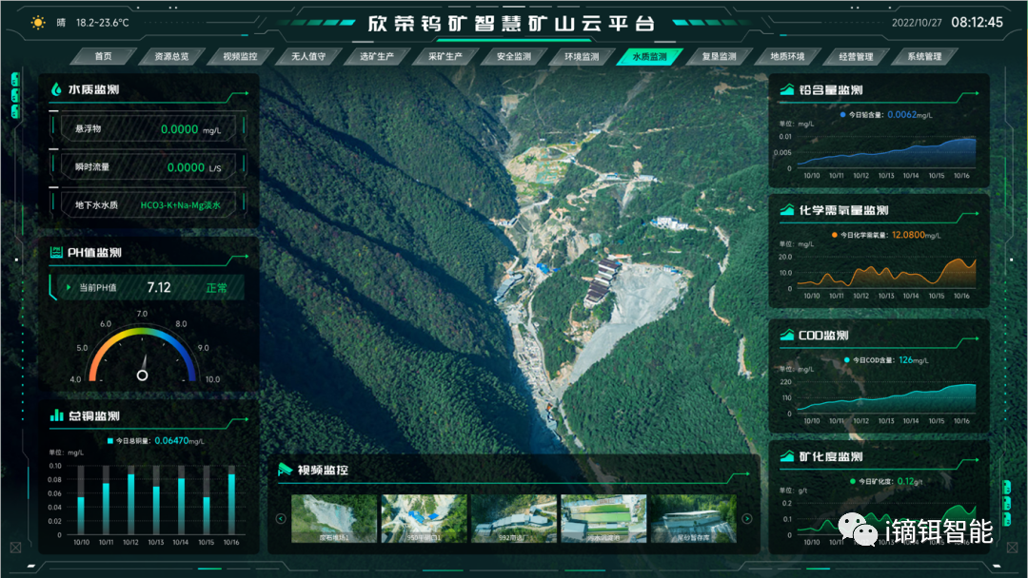
Task: Switch to the 视频监控 tab
Action: pyautogui.click(x=240, y=56)
